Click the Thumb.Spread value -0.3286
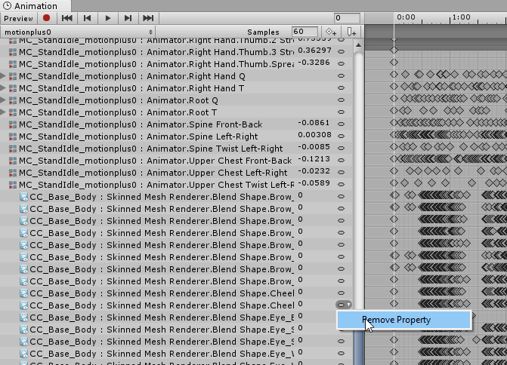Screen dimensions: 507x365 pyautogui.click(x=314, y=63)
